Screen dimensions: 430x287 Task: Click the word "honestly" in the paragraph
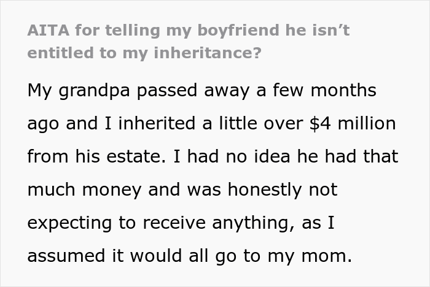pos(265,189)
